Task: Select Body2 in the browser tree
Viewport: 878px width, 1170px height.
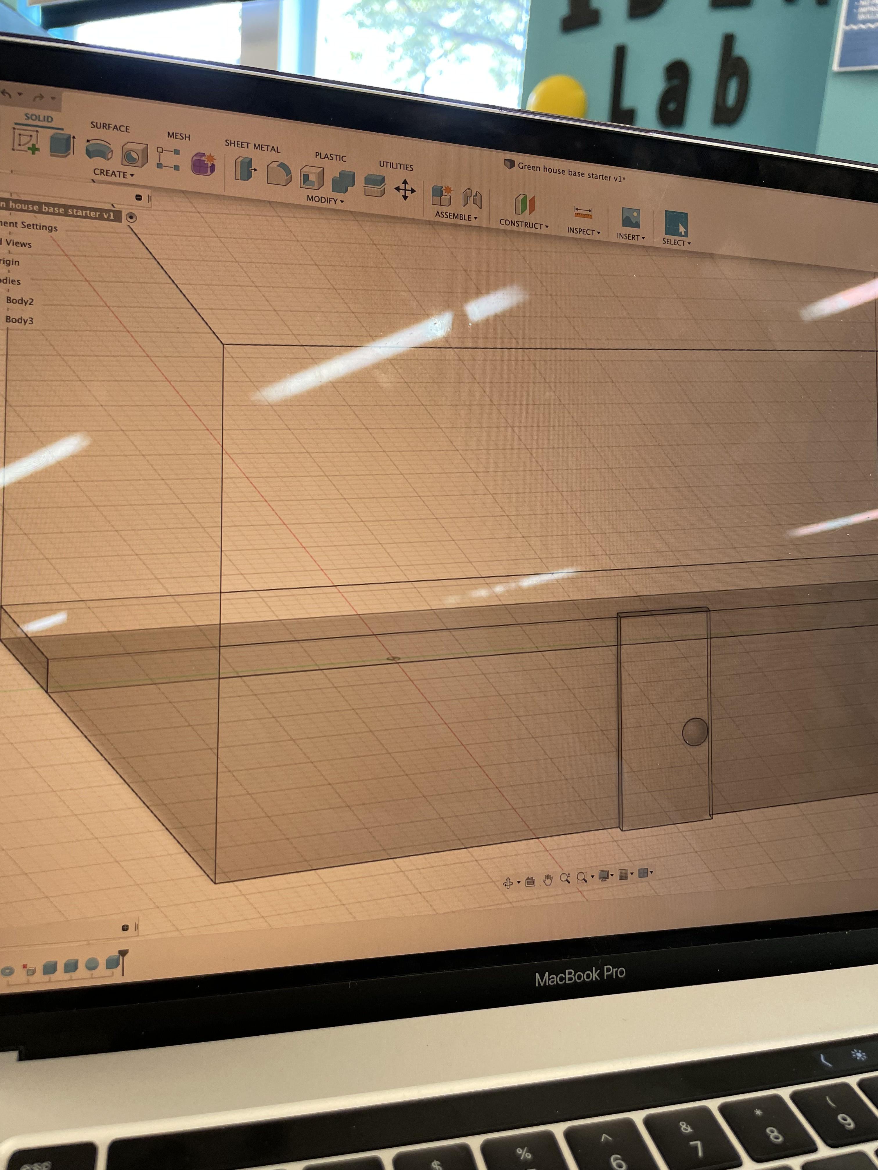Action: pos(19,301)
